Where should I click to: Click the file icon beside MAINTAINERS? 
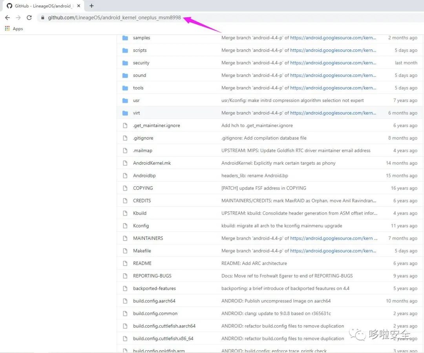click(x=125, y=238)
